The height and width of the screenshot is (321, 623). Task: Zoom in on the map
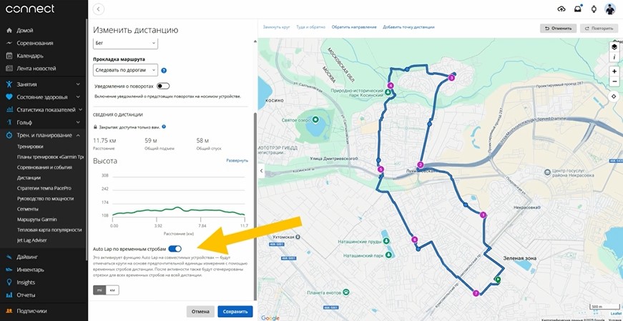[x=614, y=71]
